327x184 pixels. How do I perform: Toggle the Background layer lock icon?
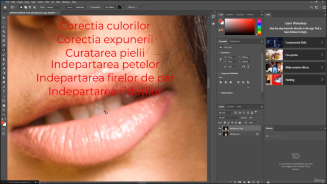258,134
